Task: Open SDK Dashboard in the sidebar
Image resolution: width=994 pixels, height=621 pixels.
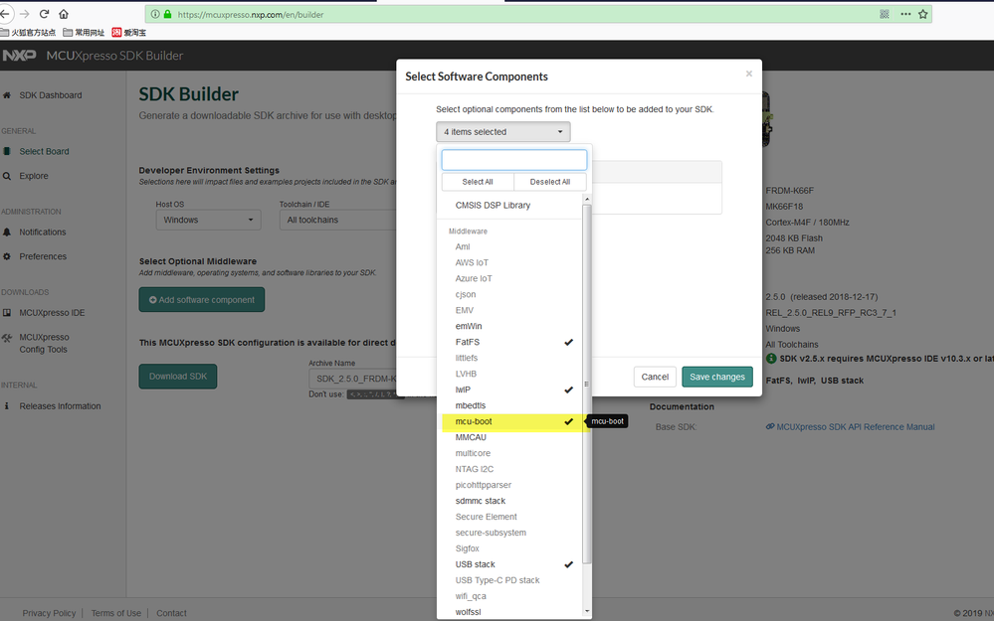Action: (51, 95)
